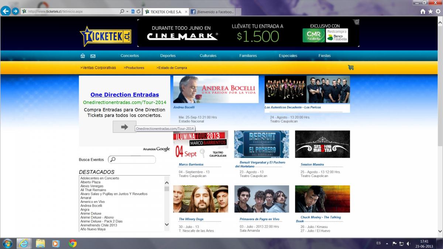
Task: Open the Windows Start button
Action: [x=7, y=243]
